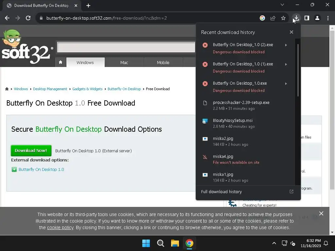Expand options for Butterfly On Desktop_1.0 (2).exe

click(x=286, y=45)
